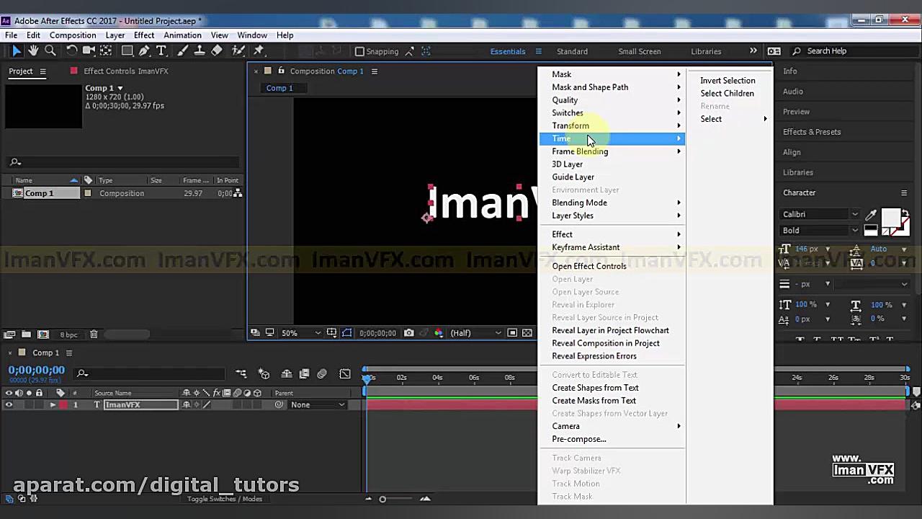Open the Parent dropdown set to None

(317, 404)
